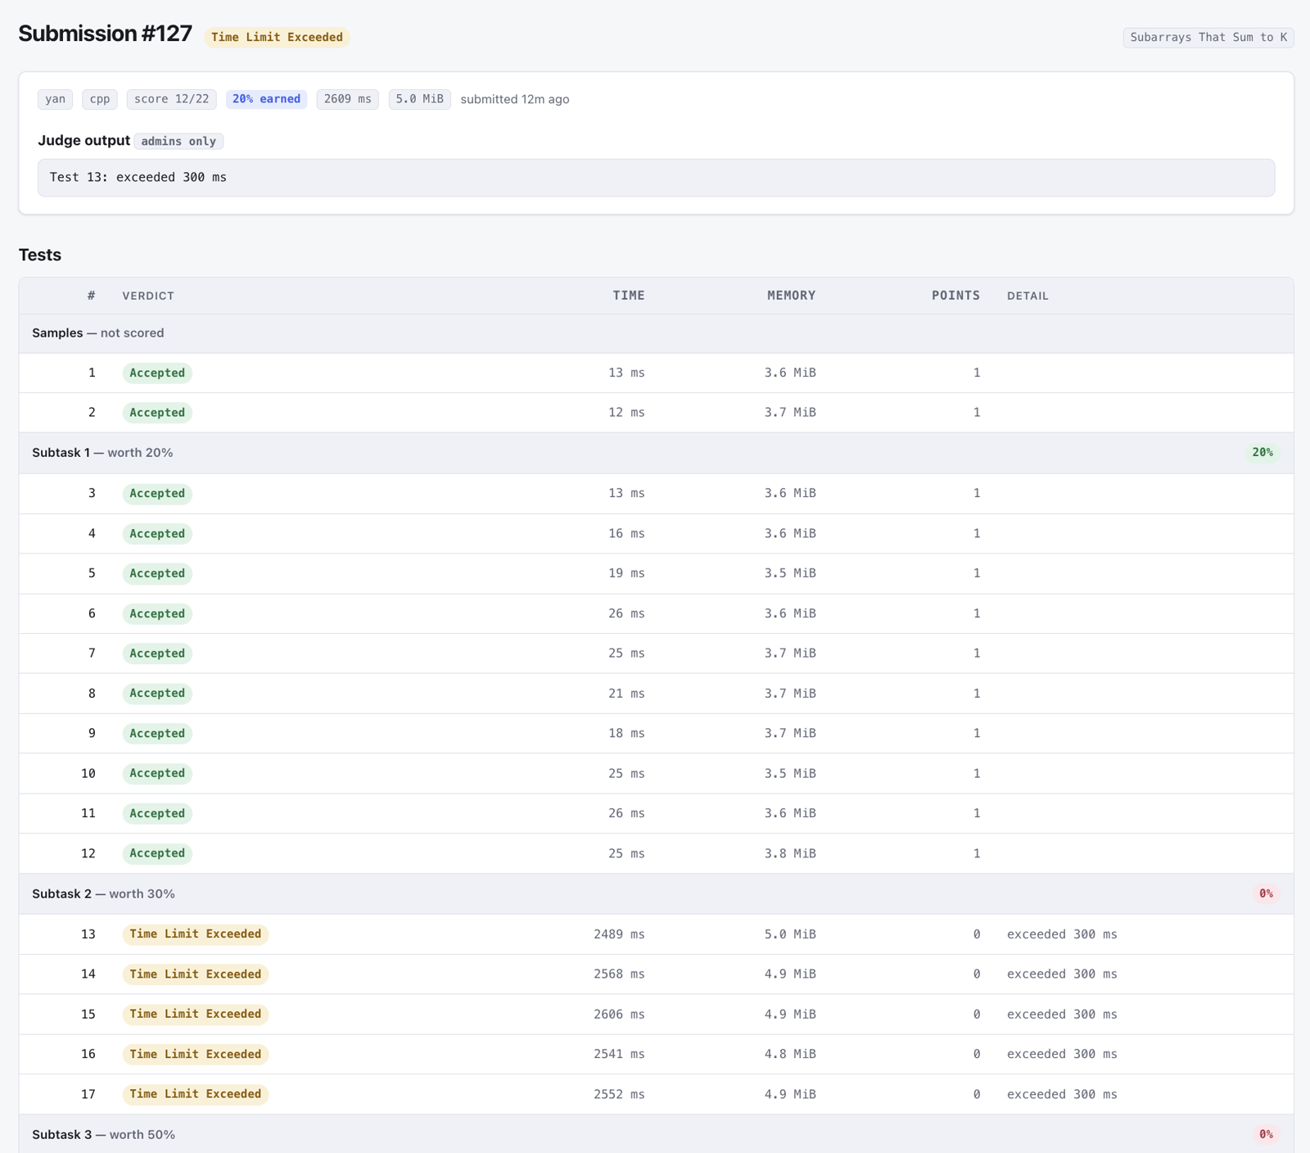Click the 20% earned badge
1310x1153 pixels.
tap(266, 99)
